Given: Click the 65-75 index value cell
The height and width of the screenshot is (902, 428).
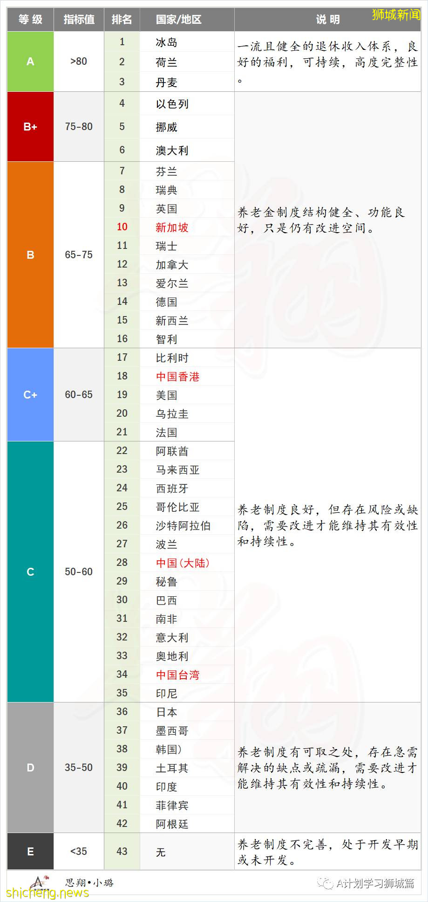Looking at the screenshot, I should [x=79, y=255].
